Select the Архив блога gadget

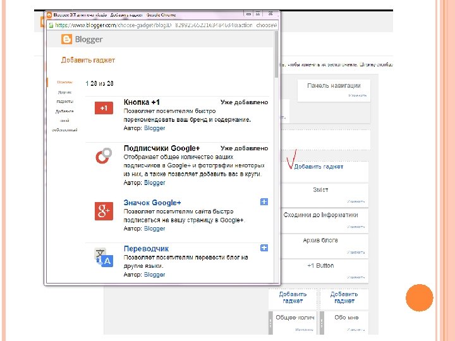tap(325, 246)
